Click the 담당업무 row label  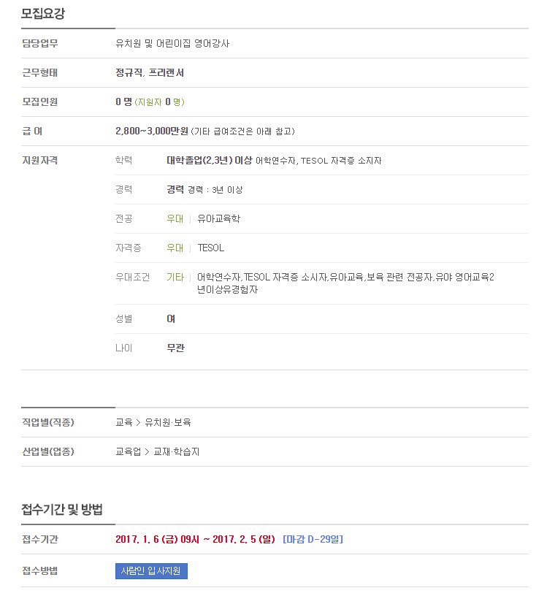coord(39,43)
